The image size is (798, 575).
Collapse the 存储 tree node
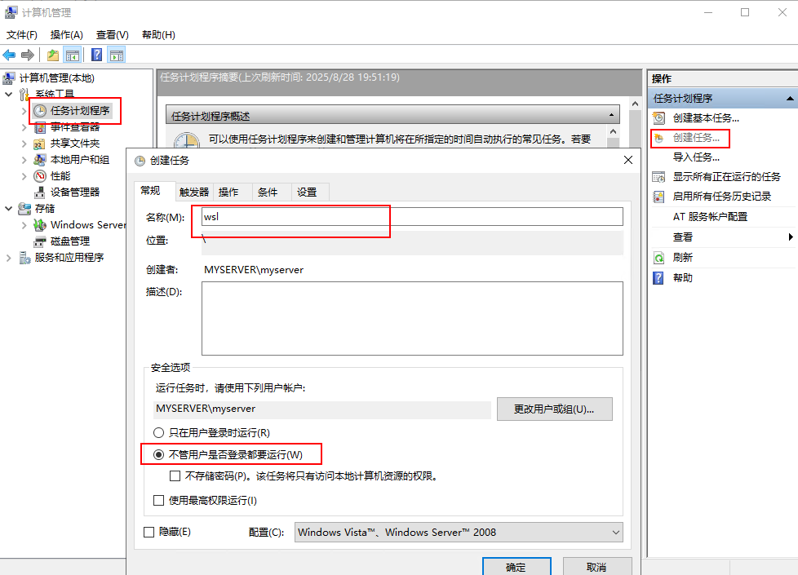(9, 209)
